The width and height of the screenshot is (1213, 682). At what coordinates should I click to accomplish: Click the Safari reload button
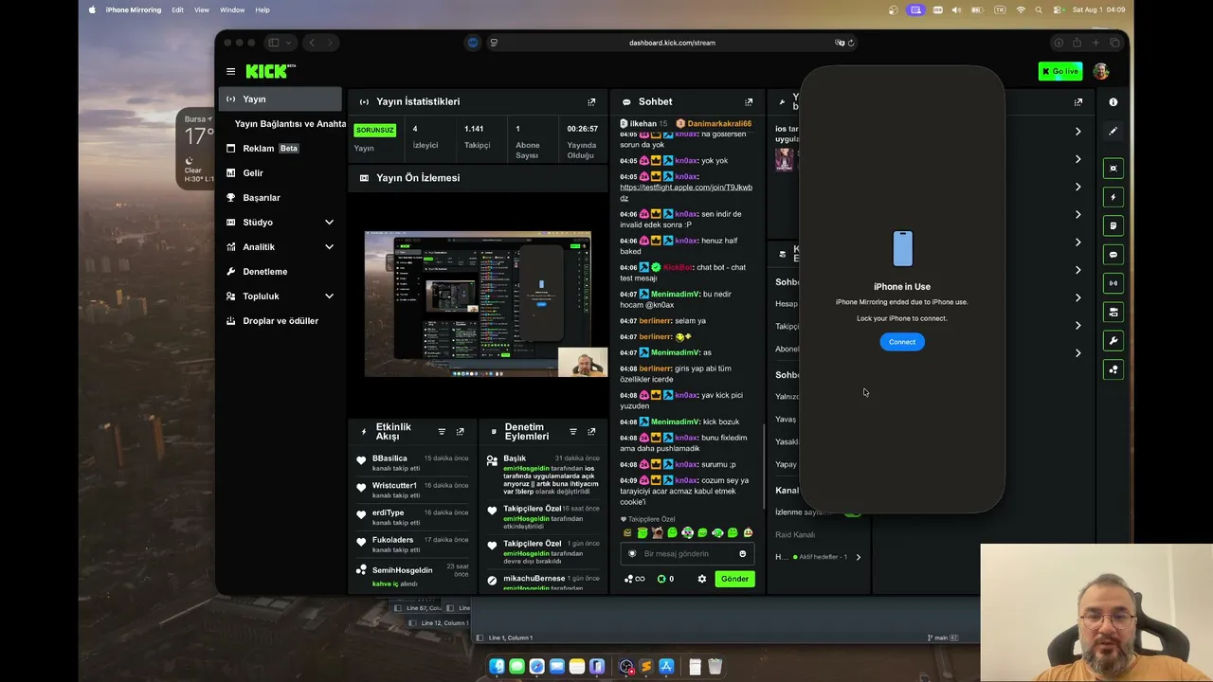click(851, 43)
